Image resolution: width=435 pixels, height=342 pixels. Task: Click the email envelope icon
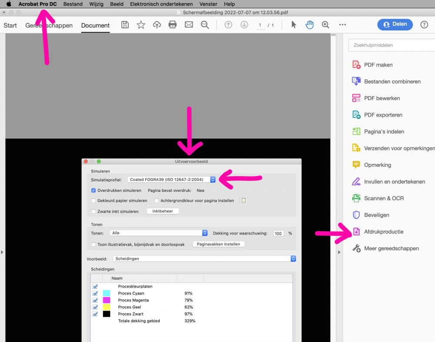click(189, 25)
